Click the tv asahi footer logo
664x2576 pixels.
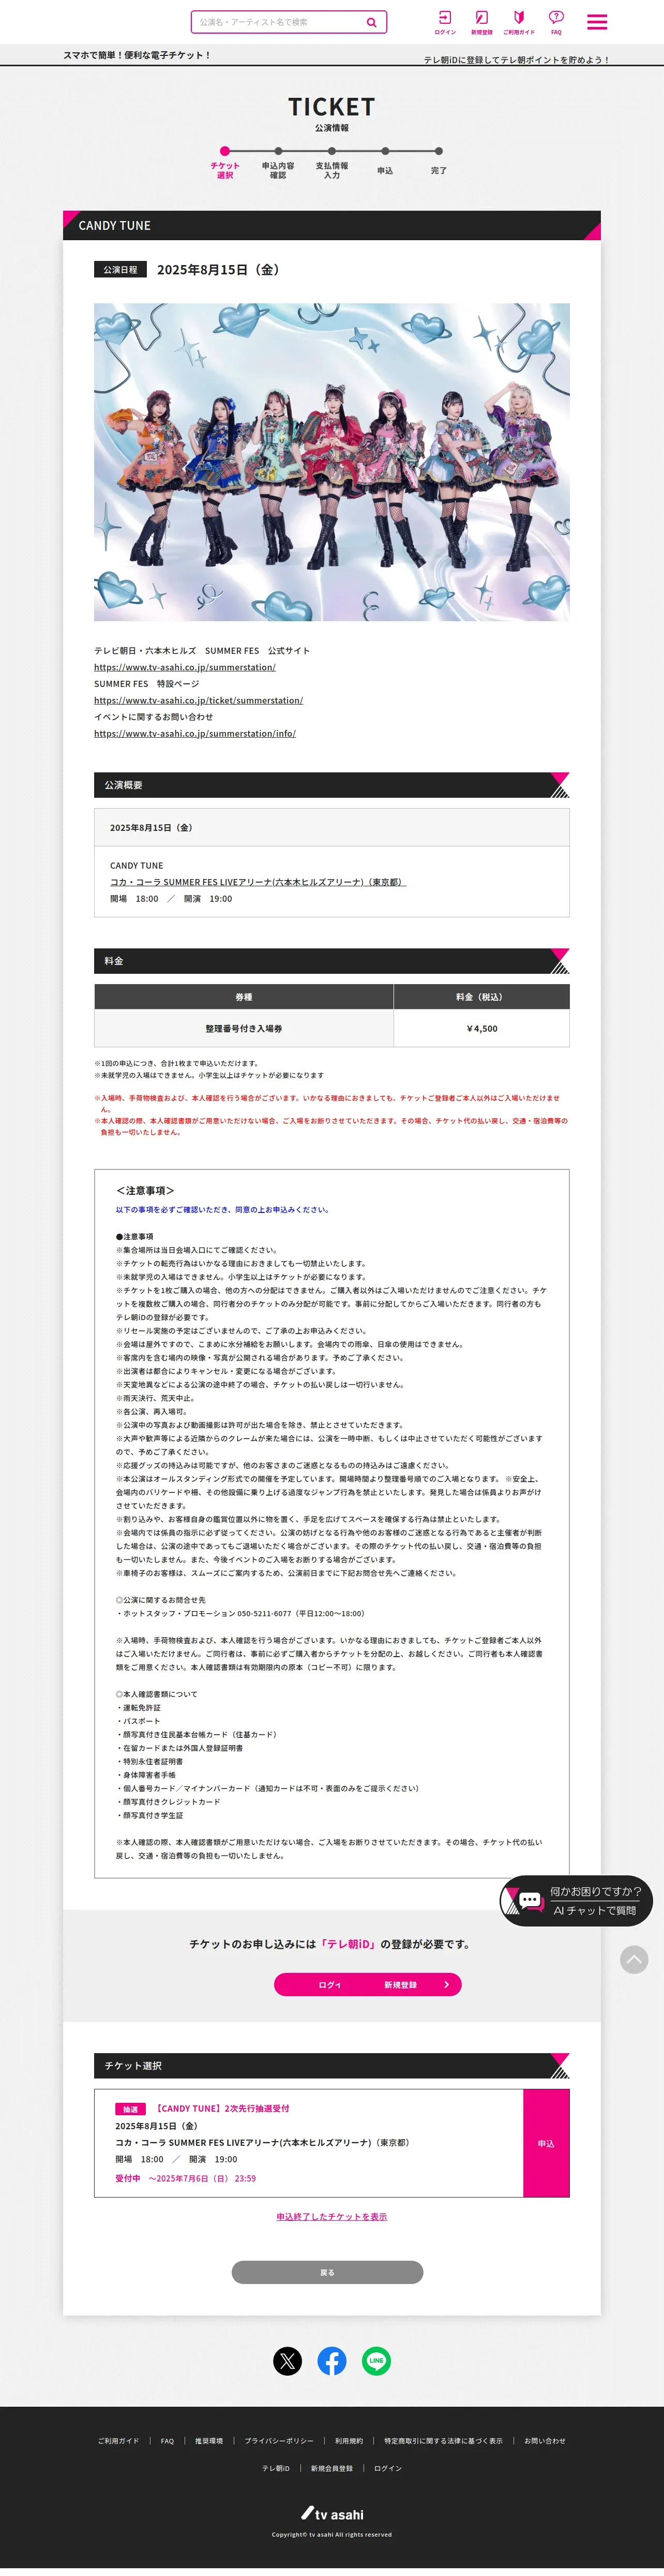click(333, 2513)
